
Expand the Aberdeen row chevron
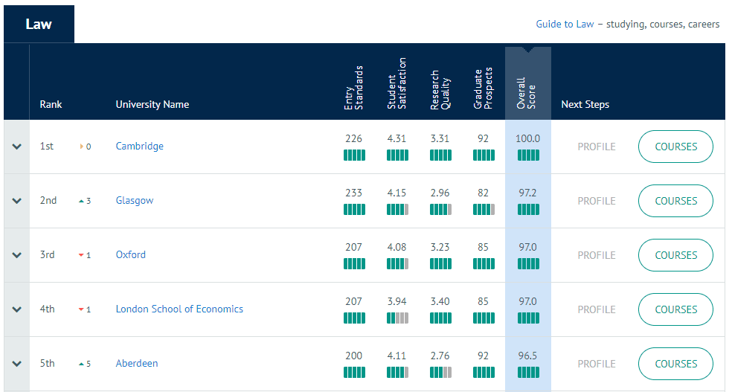pos(17,364)
